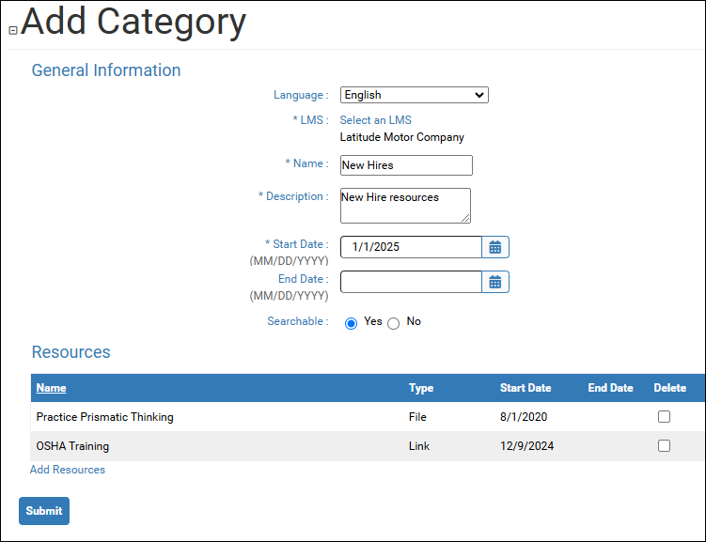Click the Add Resources link

68,470
